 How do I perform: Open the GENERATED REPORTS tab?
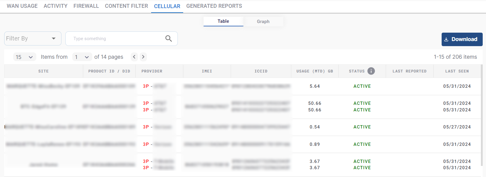(x=214, y=6)
